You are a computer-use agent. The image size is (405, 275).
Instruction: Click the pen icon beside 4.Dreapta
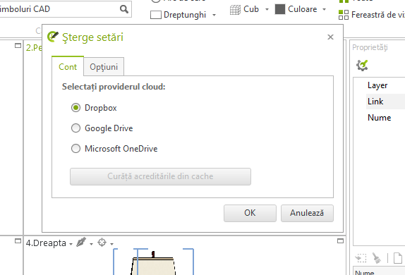81,243
